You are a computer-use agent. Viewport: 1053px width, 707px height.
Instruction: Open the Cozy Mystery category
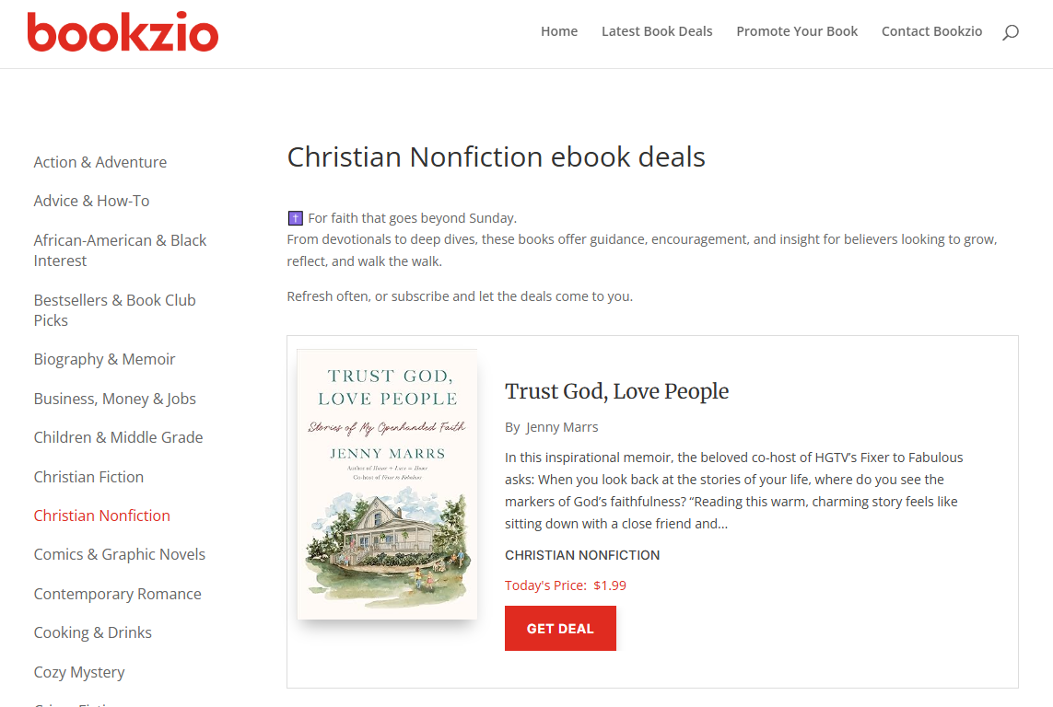pyautogui.click(x=79, y=672)
